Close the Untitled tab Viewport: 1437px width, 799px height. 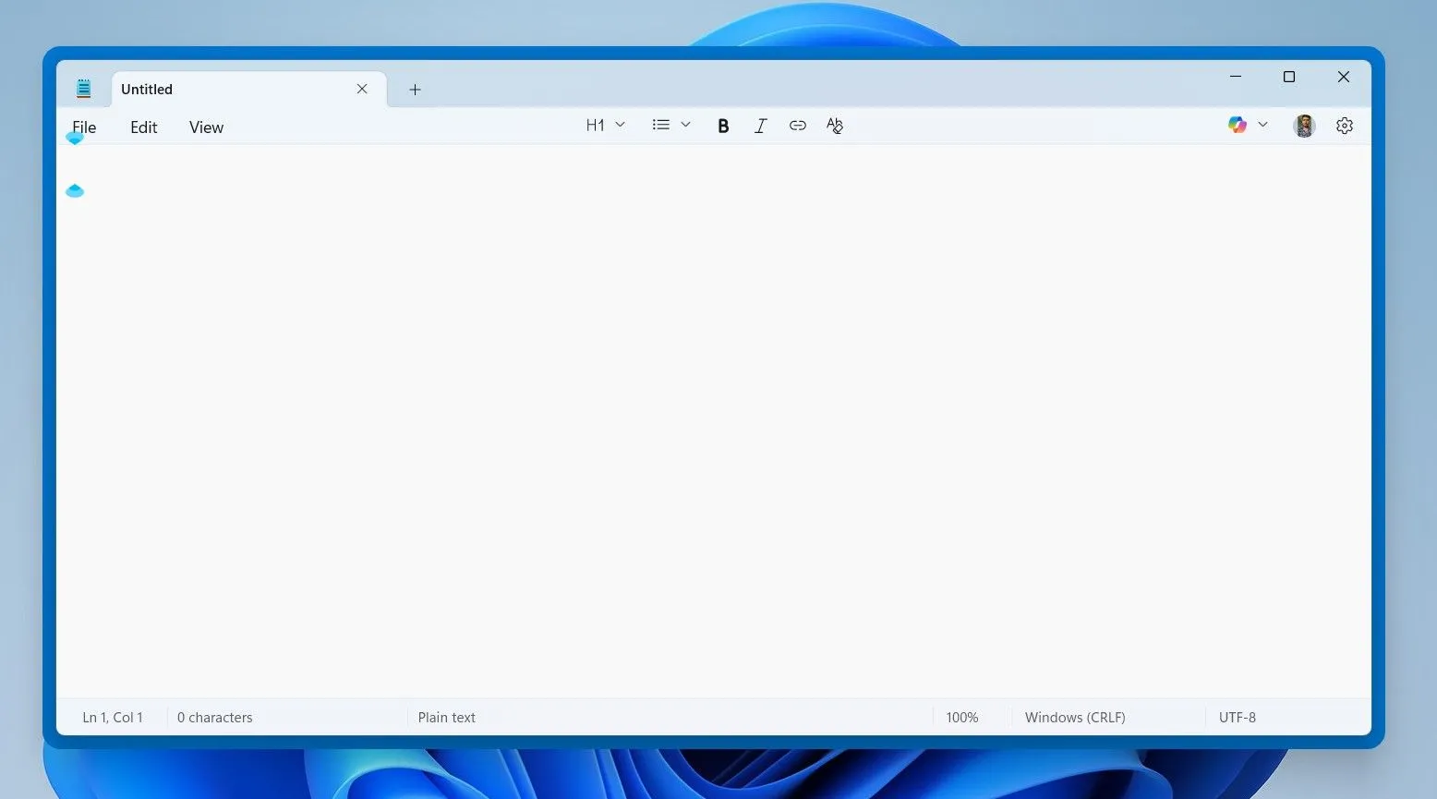tap(361, 89)
